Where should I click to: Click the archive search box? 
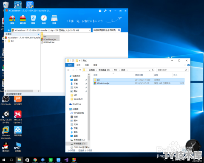105,30
